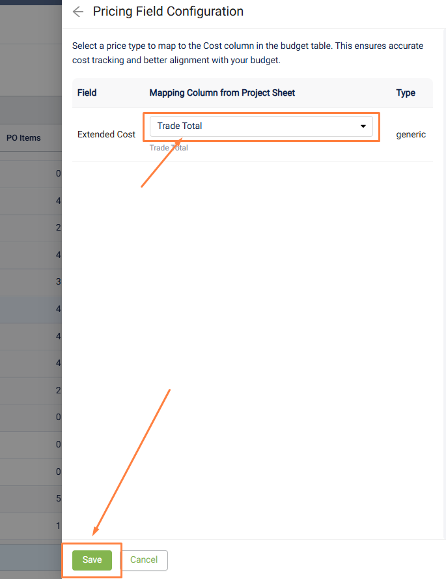
Task: Click the caret arrow in Trade Total box
Action: pyautogui.click(x=363, y=126)
